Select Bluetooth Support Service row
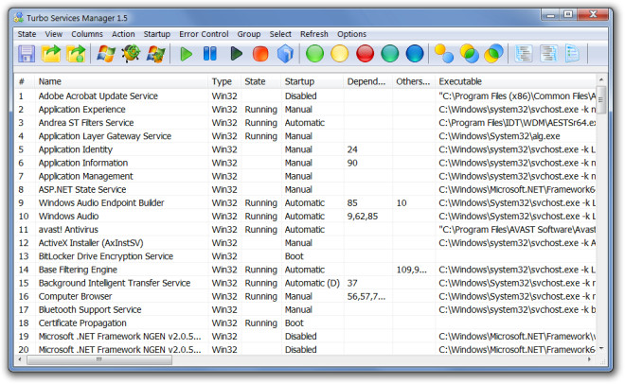This screenshot has width=625, height=384. 305,309
